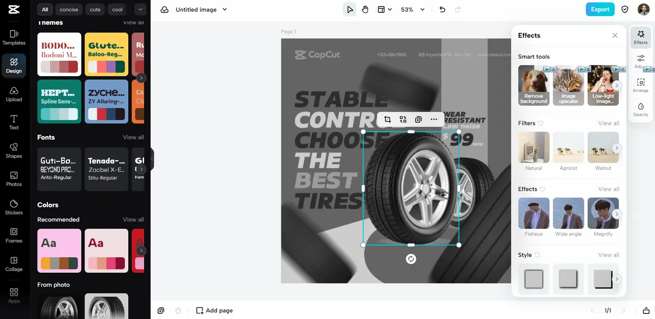Open the Text sidebar panel
The height and width of the screenshot is (319, 655).
(14, 122)
